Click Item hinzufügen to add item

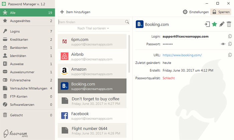coord(75,12)
